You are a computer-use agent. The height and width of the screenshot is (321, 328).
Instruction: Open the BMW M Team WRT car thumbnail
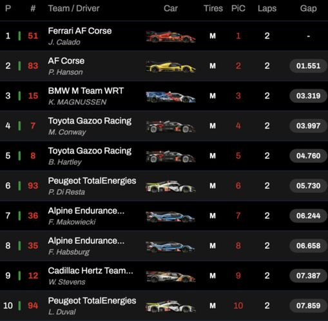171,97
